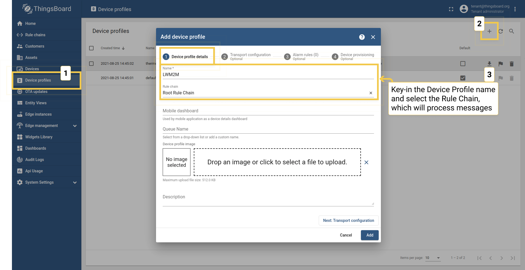Open the Home sidebar item

pyautogui.click(x=47, y=24)
